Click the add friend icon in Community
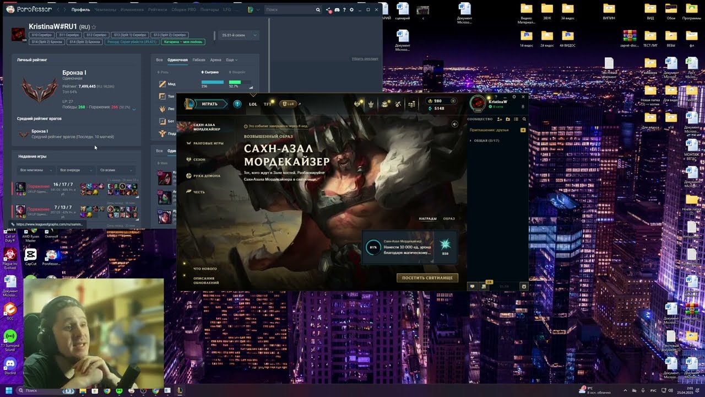This screenshot has width=705, height=397. [x=500, y=119]
